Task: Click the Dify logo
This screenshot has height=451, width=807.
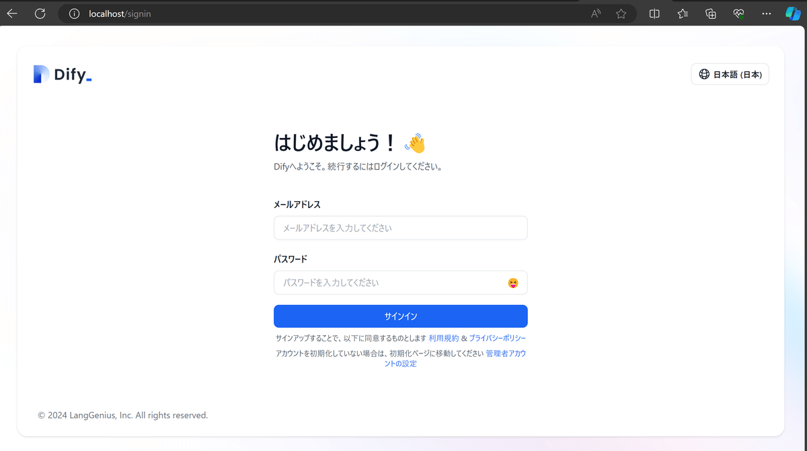Action: pos(62,74)
